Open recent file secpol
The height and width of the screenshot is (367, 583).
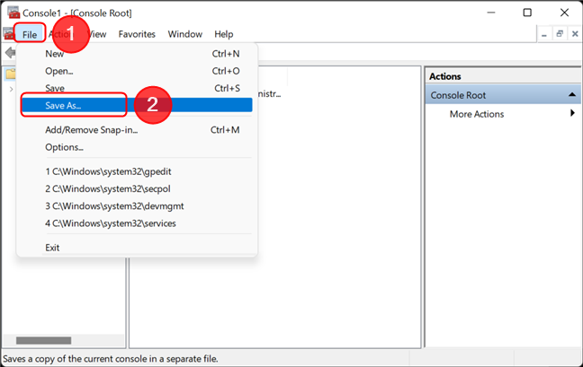pos(137,188)
